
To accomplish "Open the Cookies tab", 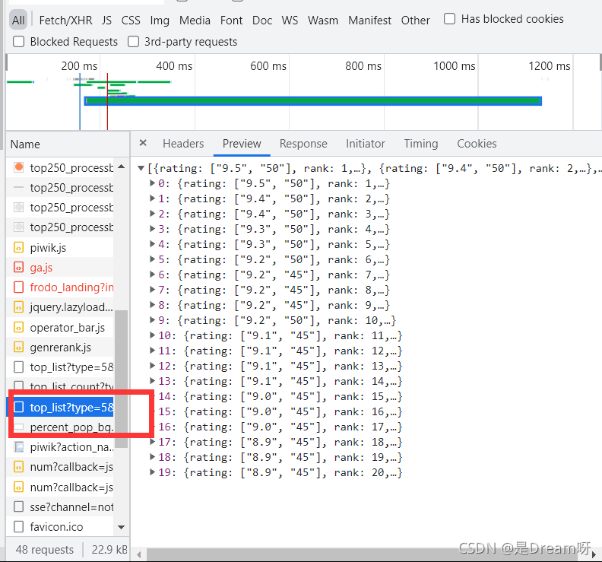I will coord(477,144).
